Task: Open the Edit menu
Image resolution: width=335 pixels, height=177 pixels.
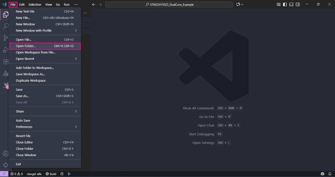Action: point(22,4)
